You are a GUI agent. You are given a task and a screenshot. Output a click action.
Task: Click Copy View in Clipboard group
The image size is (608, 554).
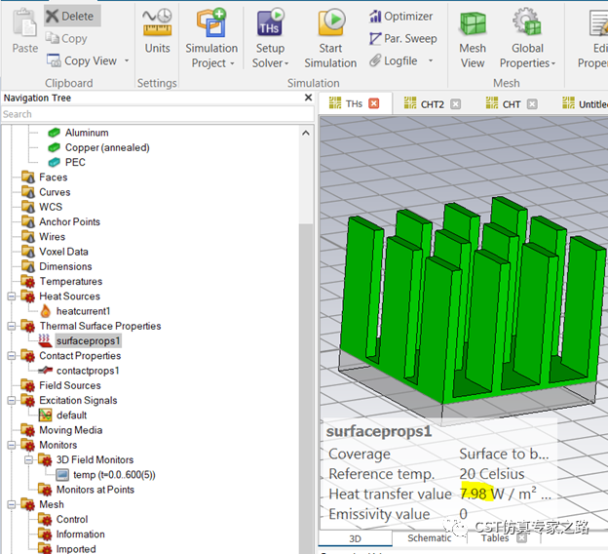[82, 60]
